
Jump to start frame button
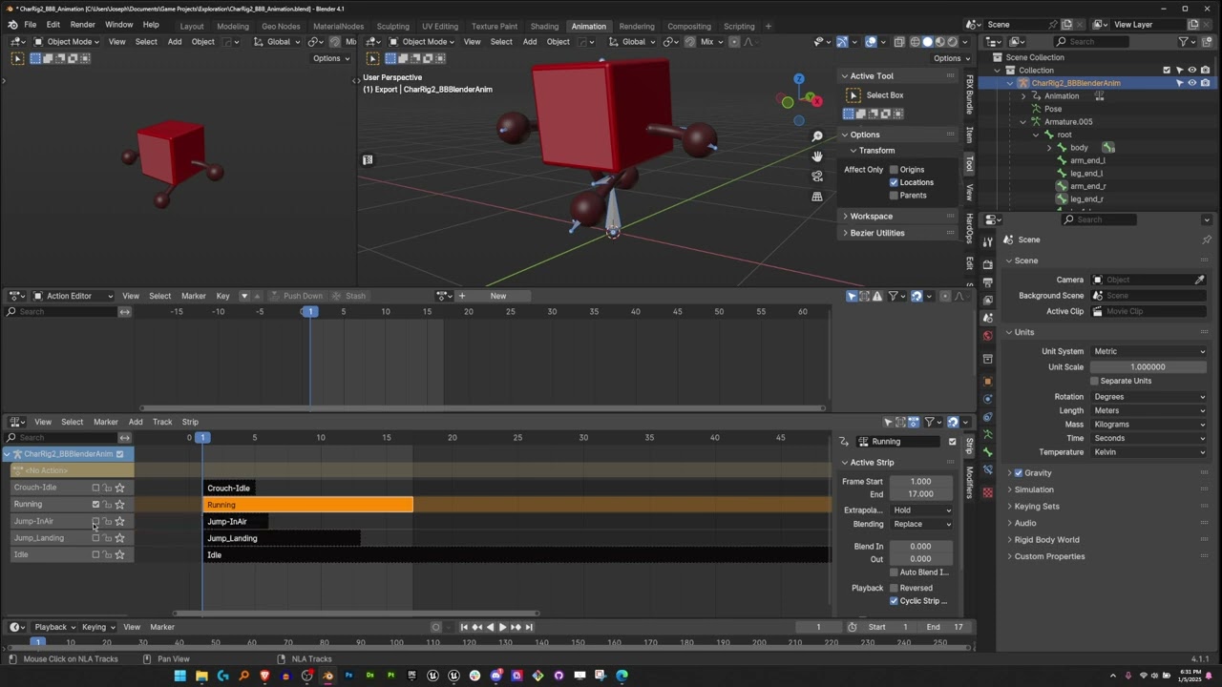(464, 627)
